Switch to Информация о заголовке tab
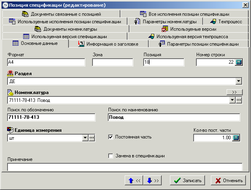The height and width of the screenshot is (190, 251). 111,44
